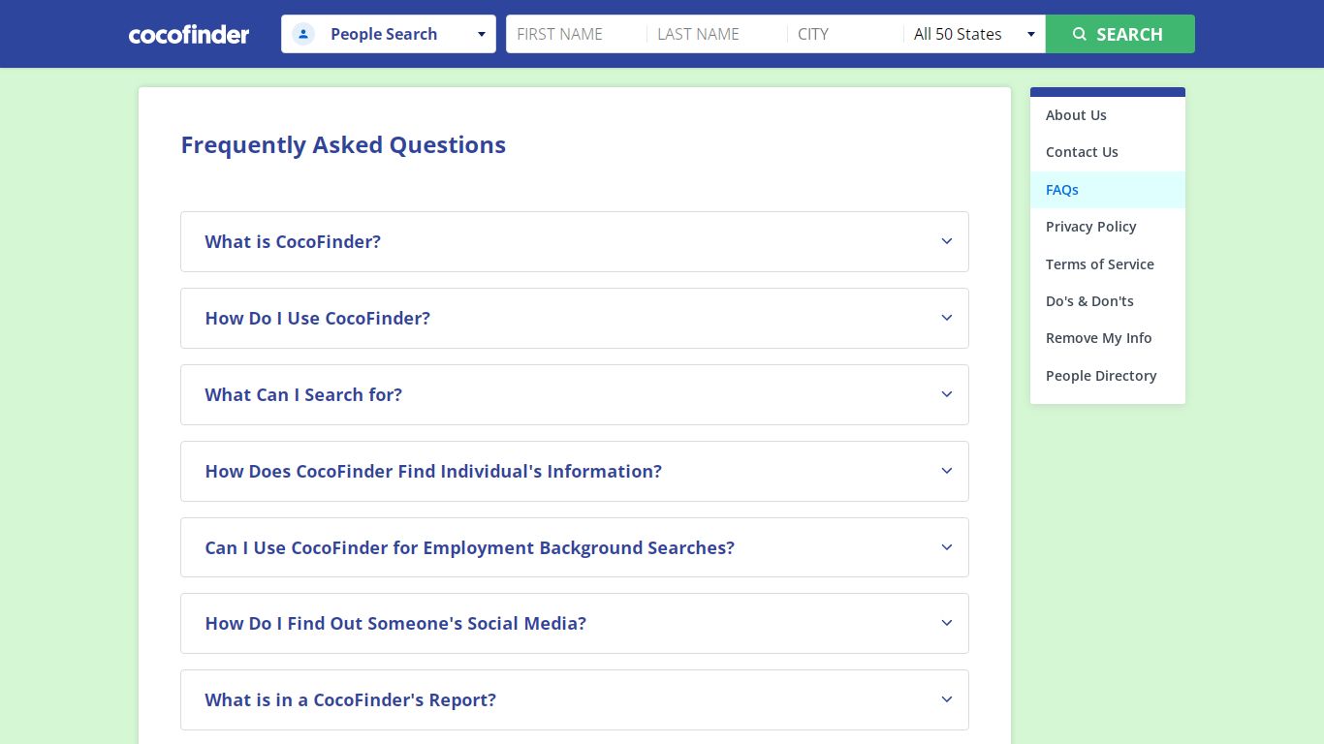The image size is (1324, 744).
Task: Focus the First Name field
Action: coord(577,34)
